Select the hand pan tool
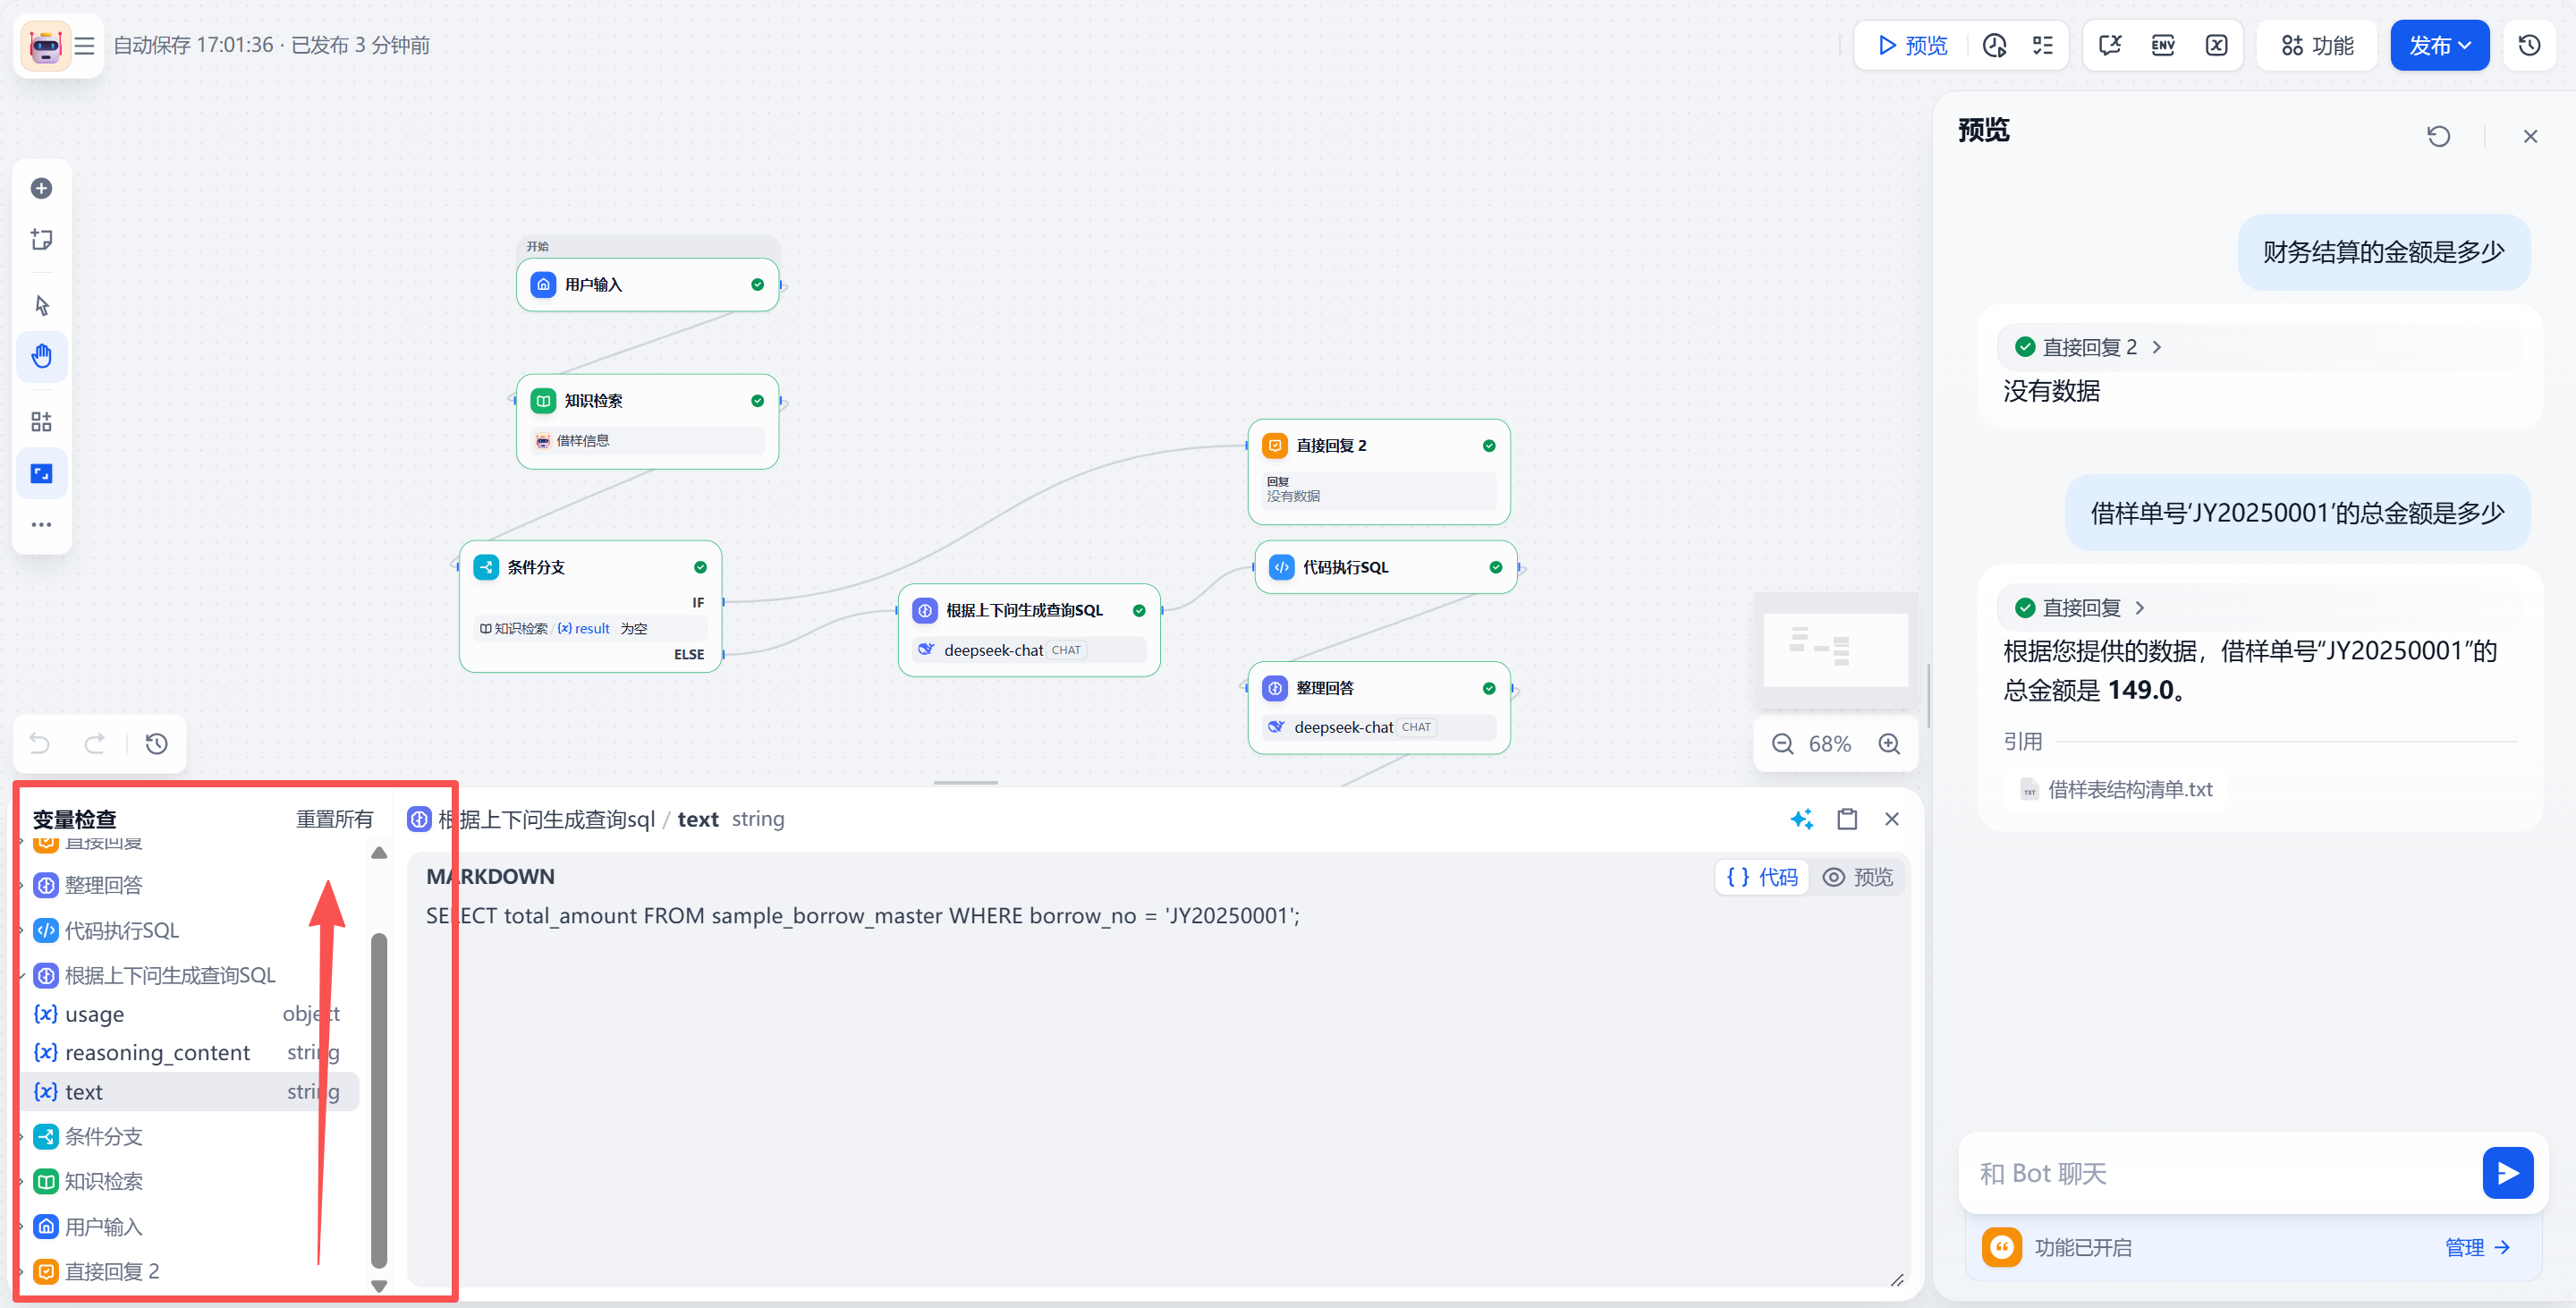The image size is (2576, 1308). 41,356
